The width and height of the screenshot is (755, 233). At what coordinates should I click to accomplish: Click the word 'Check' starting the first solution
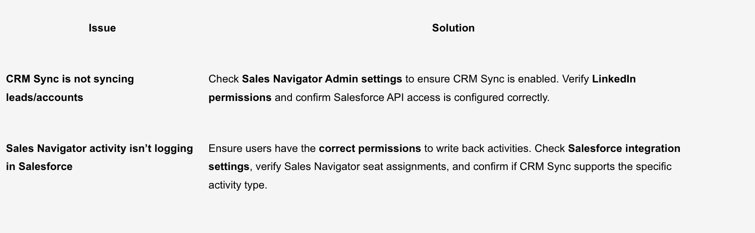pyautogui.click(x=223, y=79)
